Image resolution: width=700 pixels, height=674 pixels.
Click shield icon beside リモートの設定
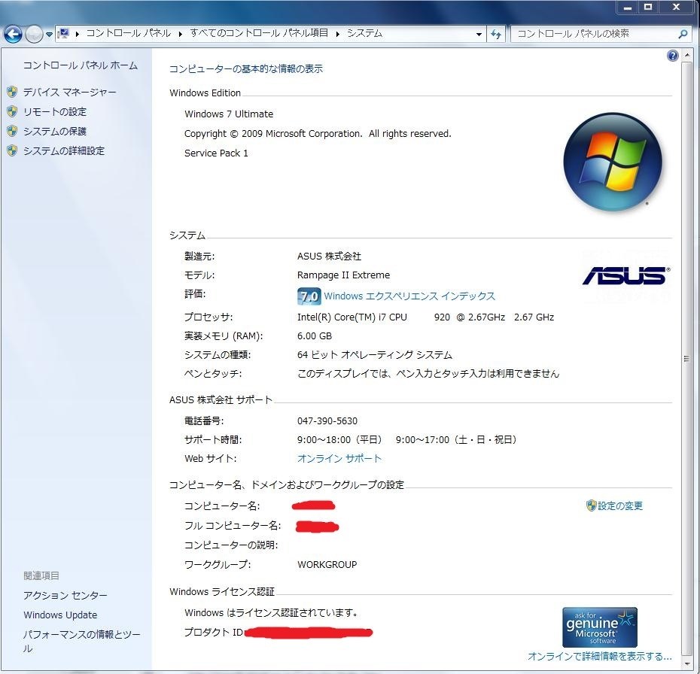[13, 111]
